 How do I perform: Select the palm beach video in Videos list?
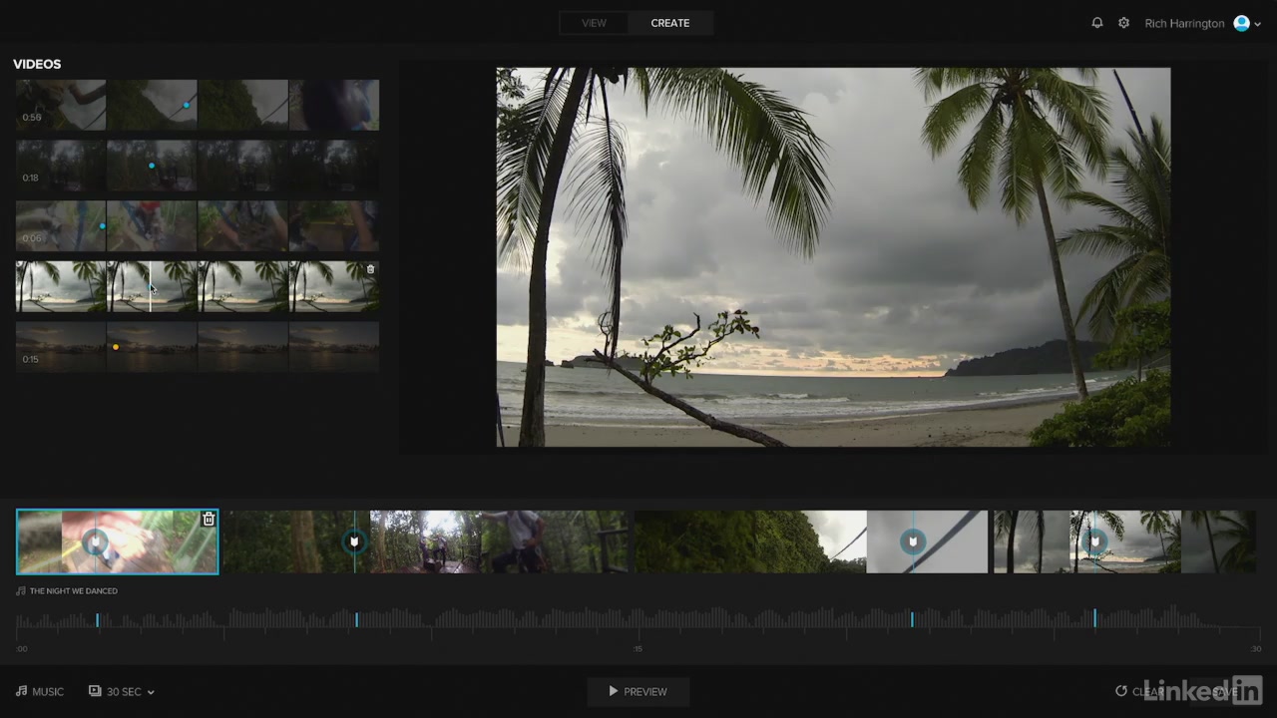[198, 286]
